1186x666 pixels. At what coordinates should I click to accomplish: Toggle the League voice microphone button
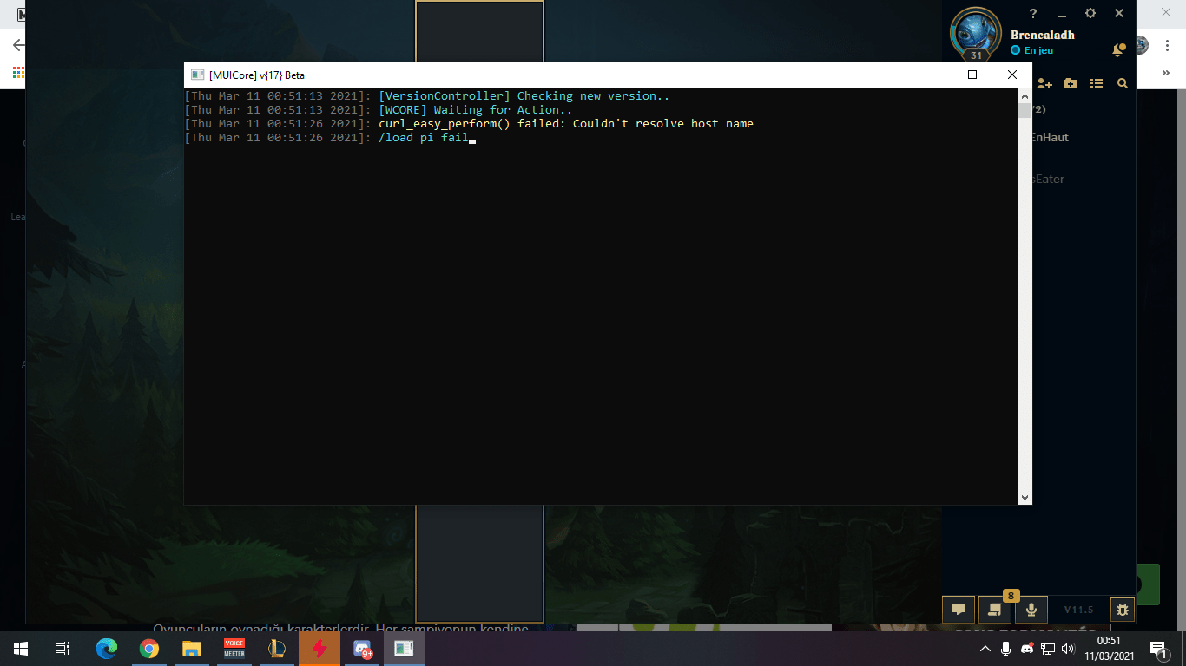click(x=1031, y=610)
